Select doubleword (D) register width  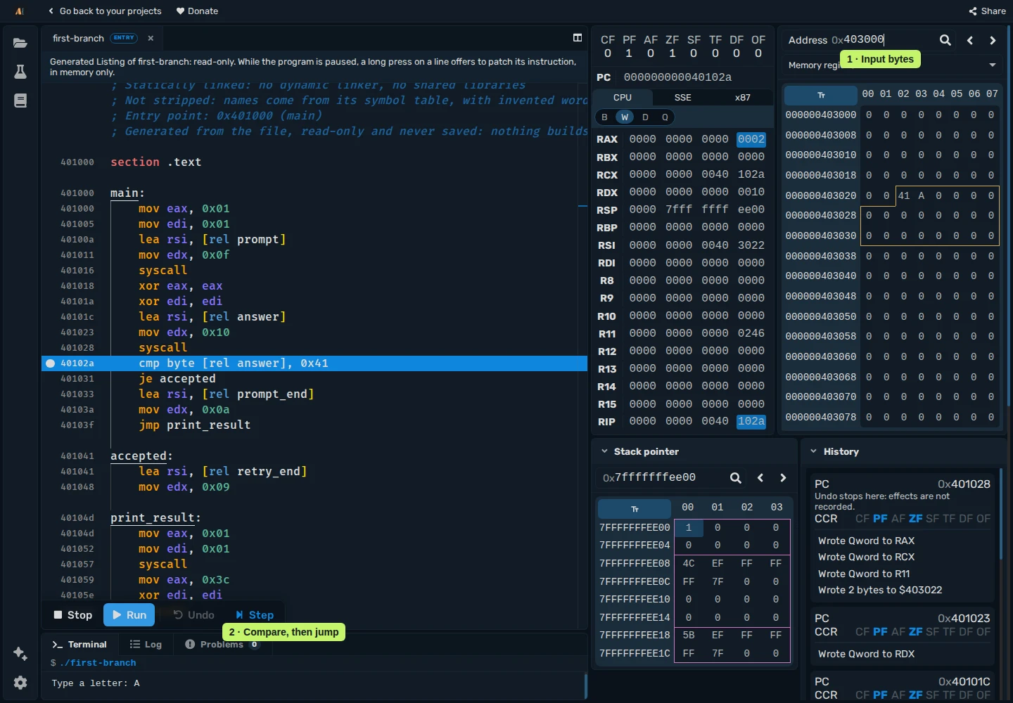point(645,117)
